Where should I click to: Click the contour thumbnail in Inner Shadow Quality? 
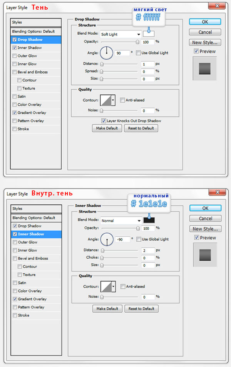pyautogui.click(x=105, y=287)
